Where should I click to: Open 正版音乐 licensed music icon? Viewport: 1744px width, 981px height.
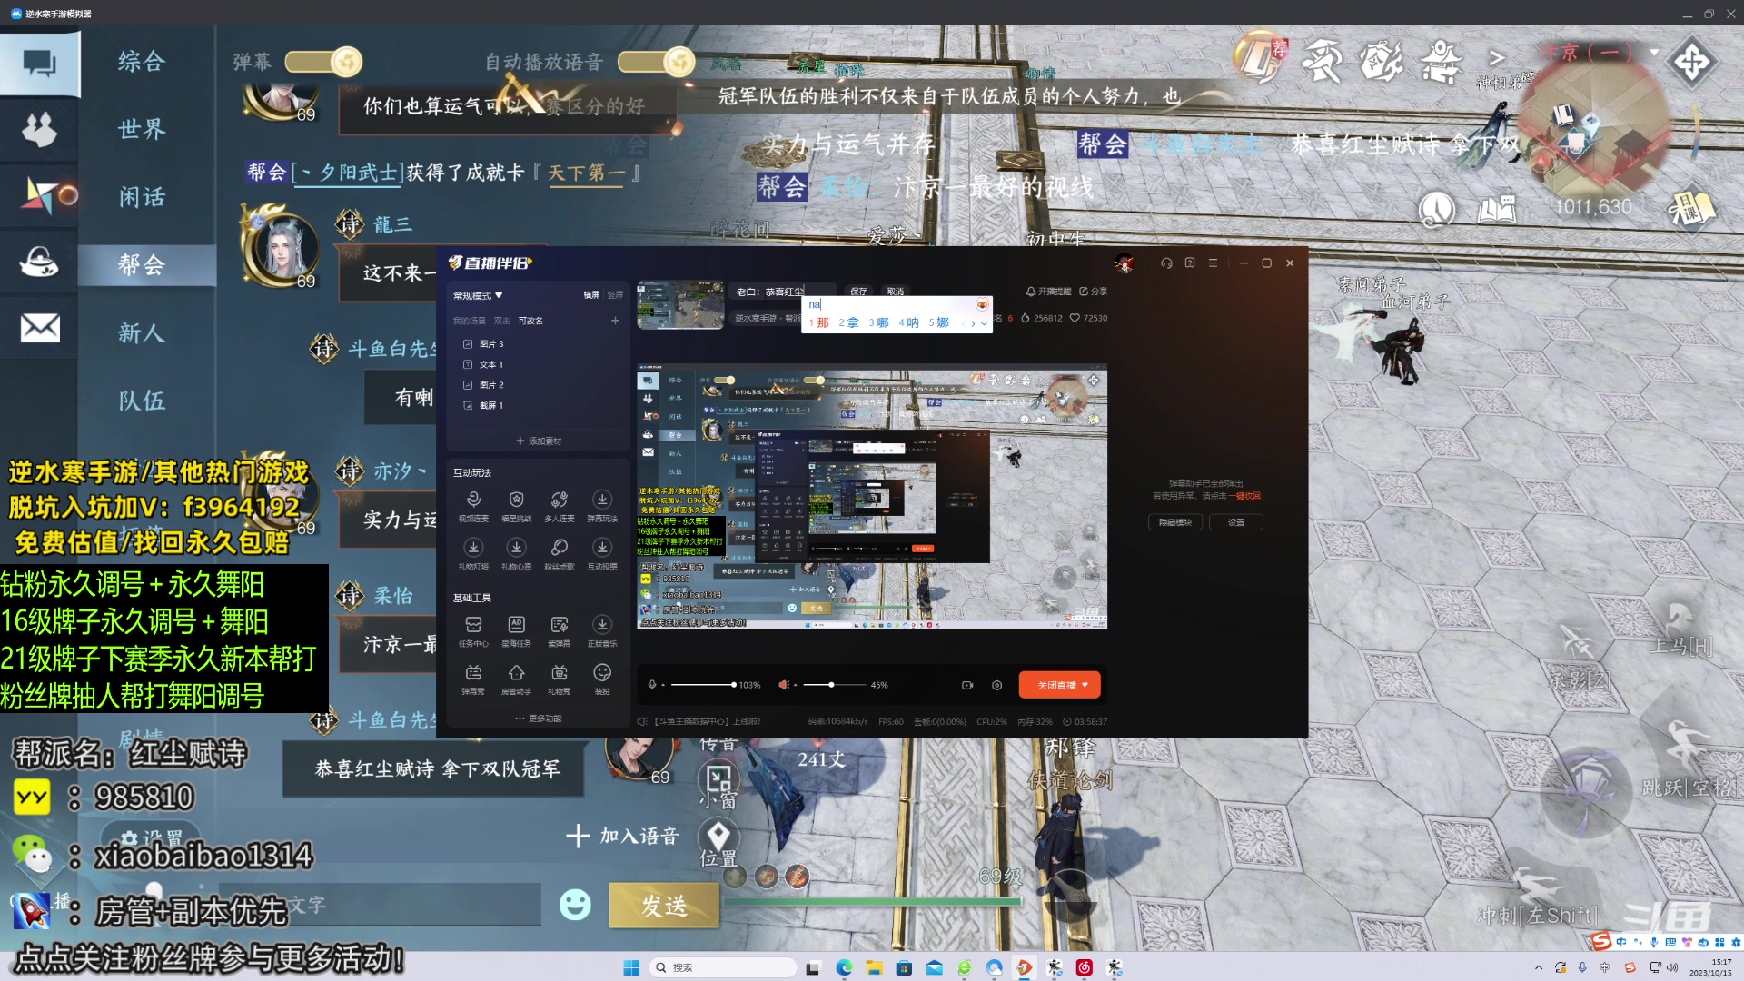pos(602,630)
